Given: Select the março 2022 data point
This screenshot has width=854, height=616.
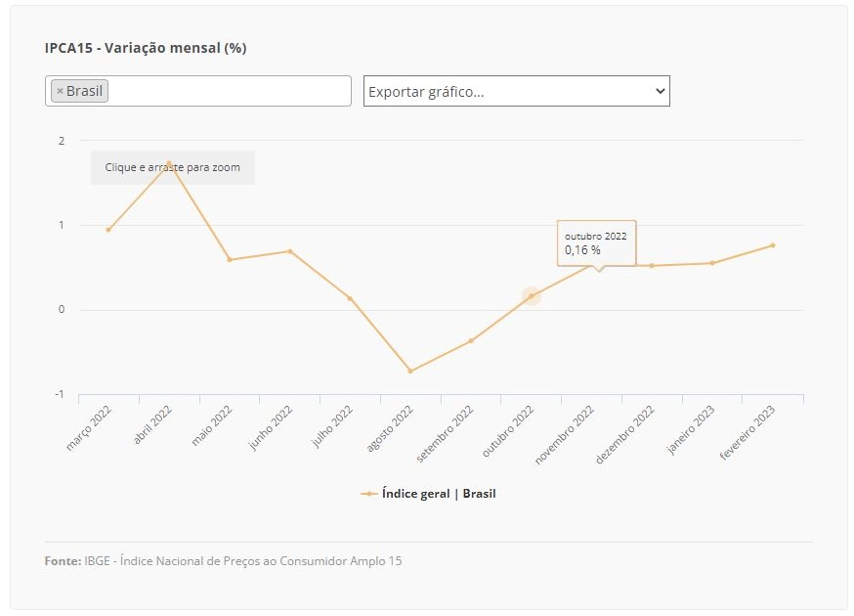Looking at the screenshot, I should point(108,230).
